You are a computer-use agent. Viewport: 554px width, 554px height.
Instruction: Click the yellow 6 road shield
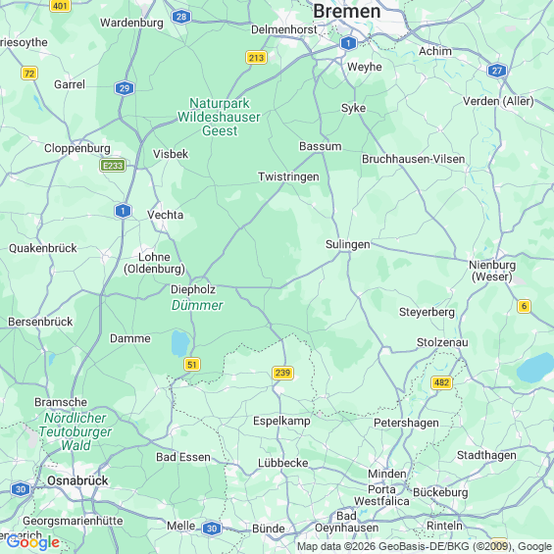(524, 306)
